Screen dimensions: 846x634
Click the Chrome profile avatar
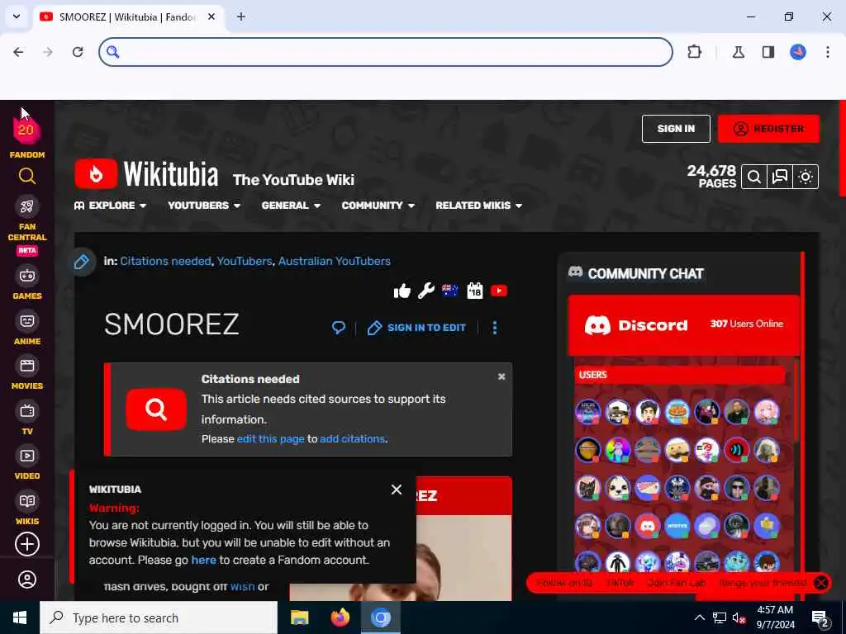[x=798, y=52]
